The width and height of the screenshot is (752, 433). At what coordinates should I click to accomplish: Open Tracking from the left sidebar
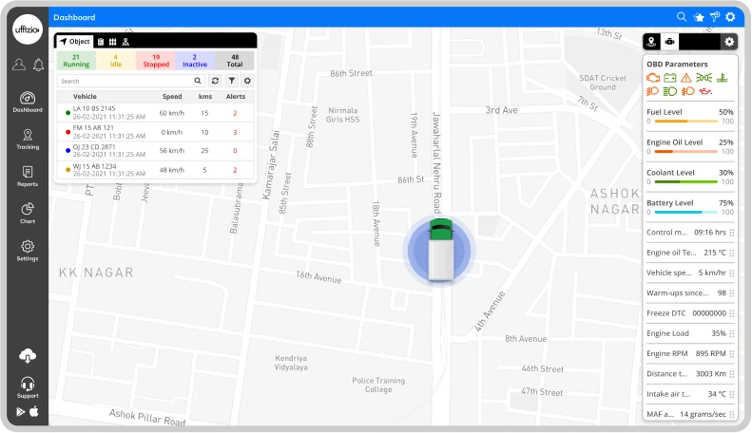click(x=28, y=139)
